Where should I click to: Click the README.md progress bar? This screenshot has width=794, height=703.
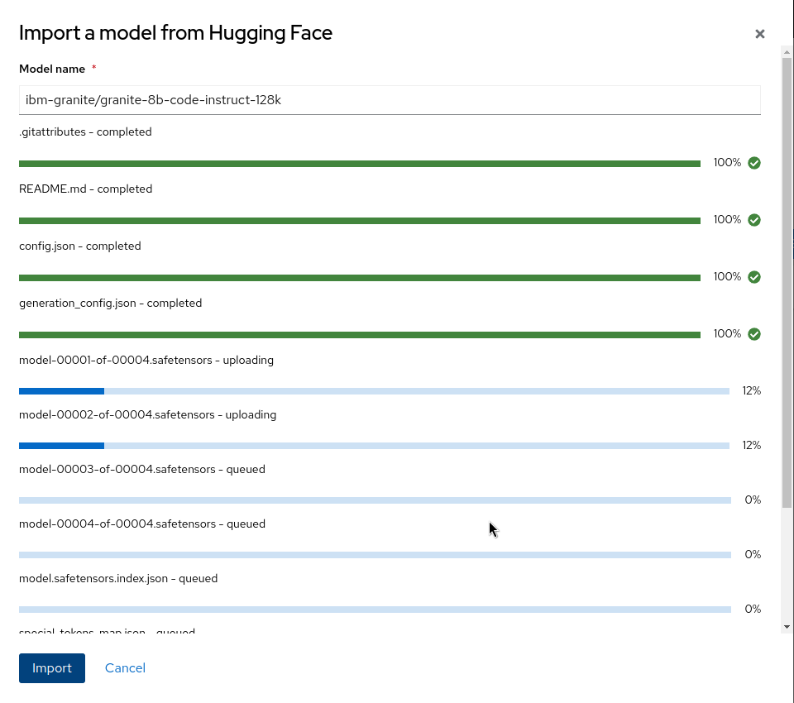pos(360,221)
